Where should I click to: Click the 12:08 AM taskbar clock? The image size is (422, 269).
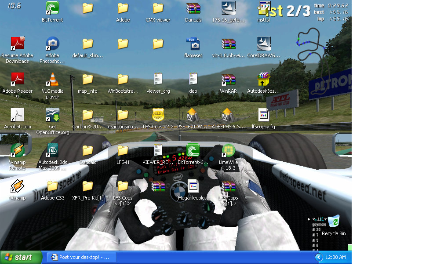pyautogui.click(x=335, y=257)
